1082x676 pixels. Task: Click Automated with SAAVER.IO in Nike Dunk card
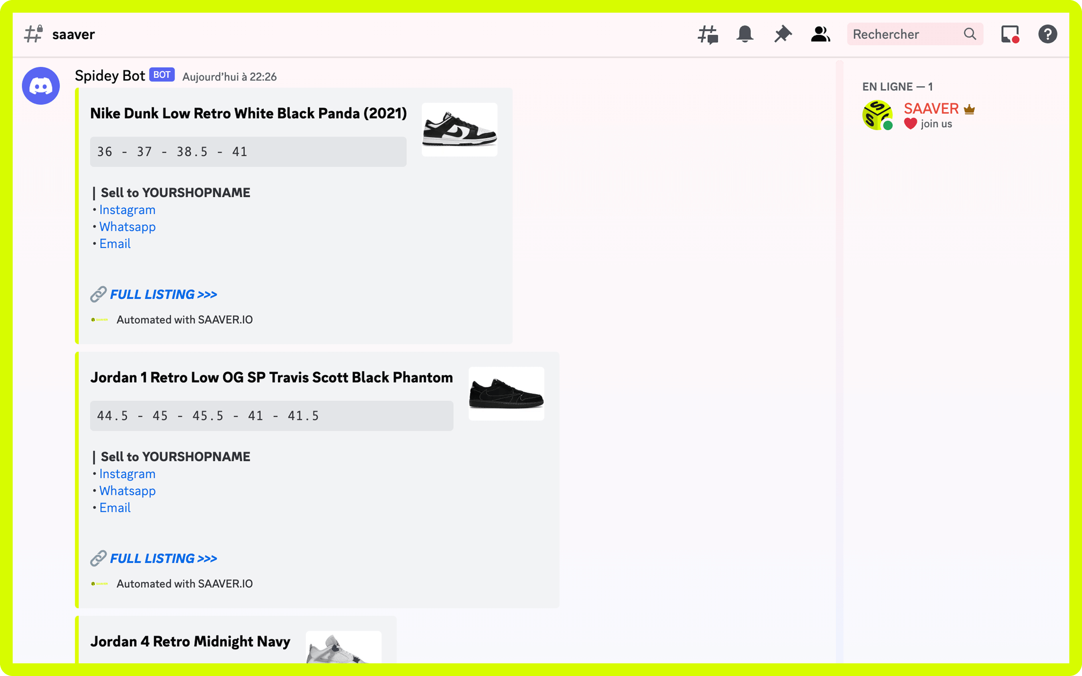coord(185,320)
